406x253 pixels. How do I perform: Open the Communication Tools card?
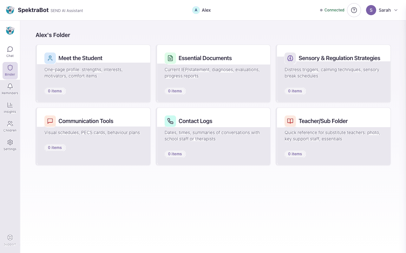[x=93, y=136]
